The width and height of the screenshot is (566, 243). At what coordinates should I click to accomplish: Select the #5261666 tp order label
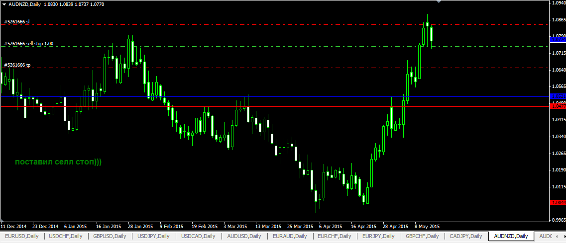coord(17,65)
